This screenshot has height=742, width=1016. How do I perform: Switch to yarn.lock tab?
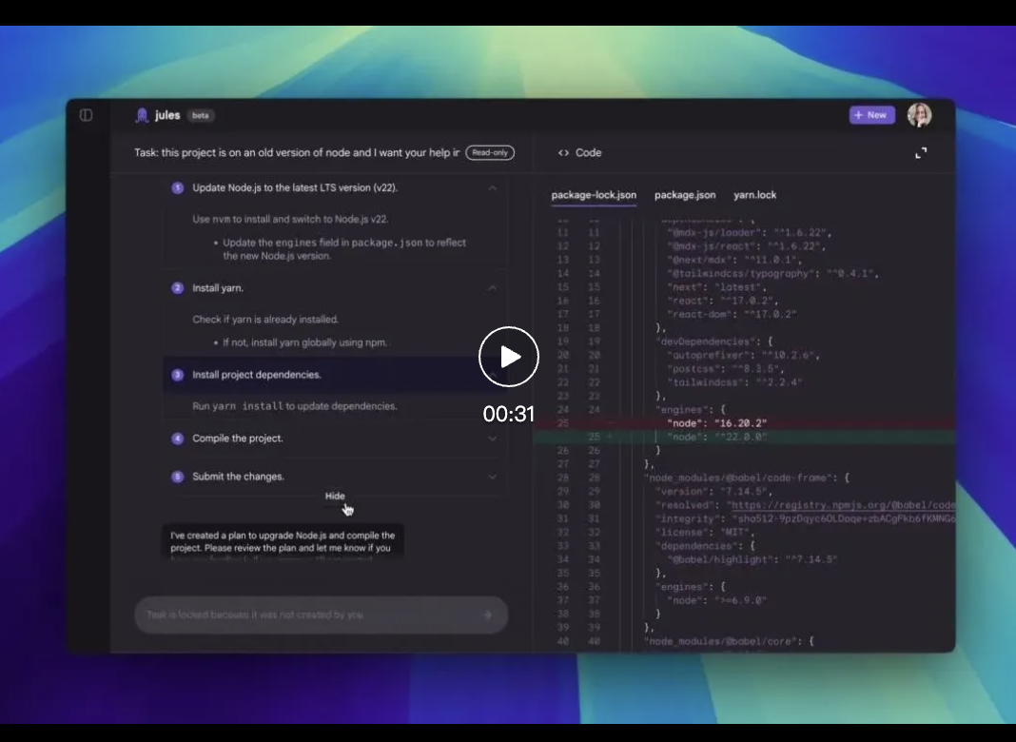point(754,195)
